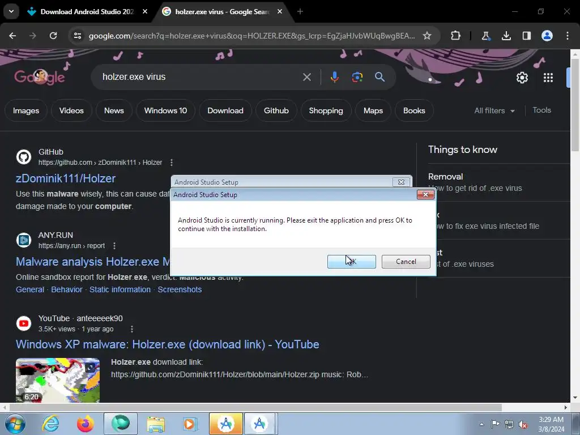580x435 pixels.
Task: Open the Screenshots sitelink
Action: [180, 289]
